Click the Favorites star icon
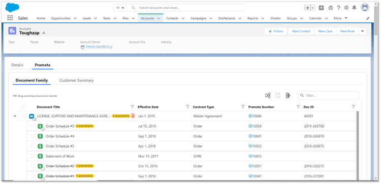 click(308, 8)
